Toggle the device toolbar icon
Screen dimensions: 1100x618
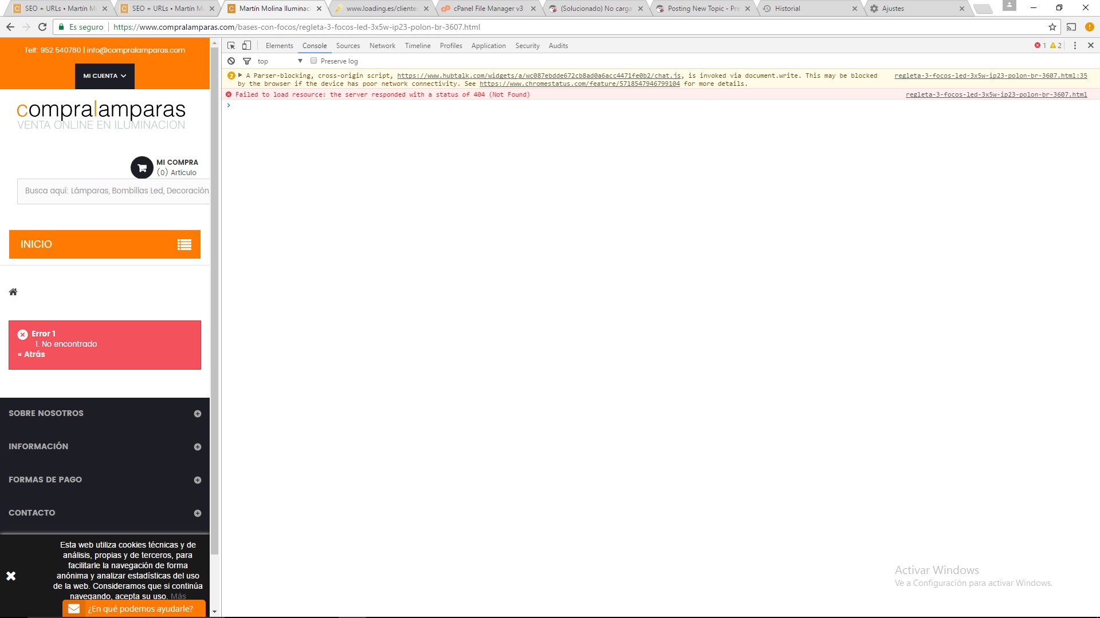point(246,46)
